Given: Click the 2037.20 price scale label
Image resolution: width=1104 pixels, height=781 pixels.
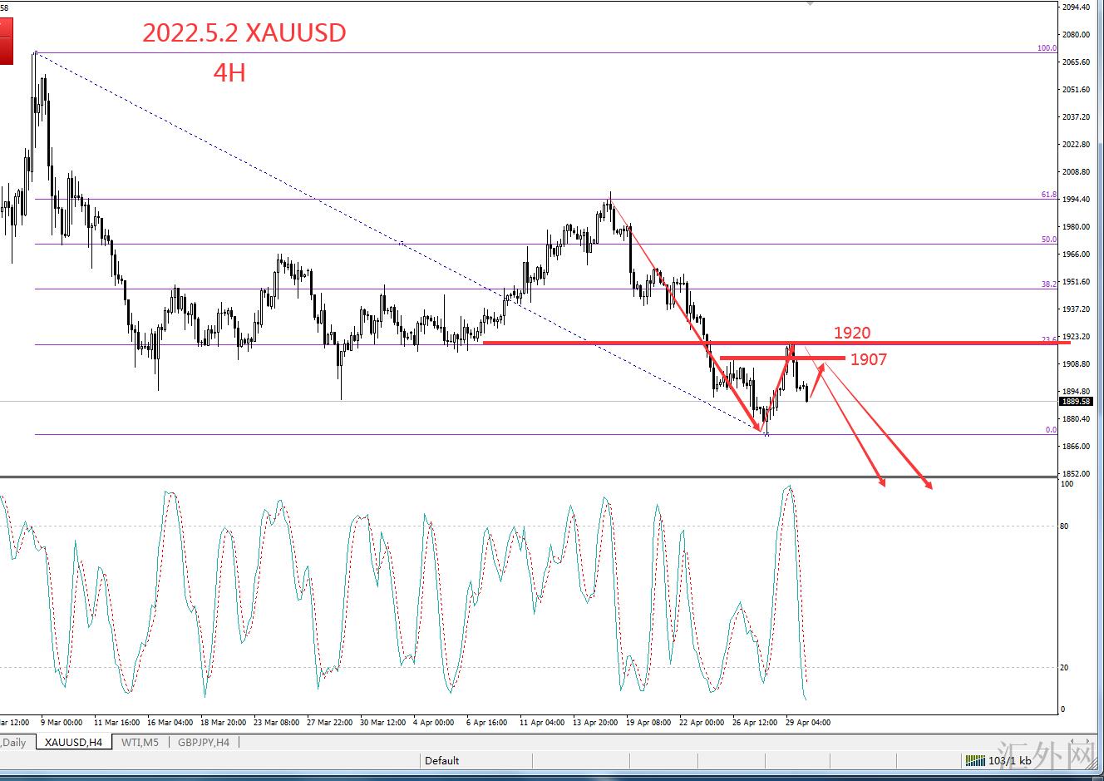Looking at the screenshot, I should pyautogui.click(x=1076, y=117).
